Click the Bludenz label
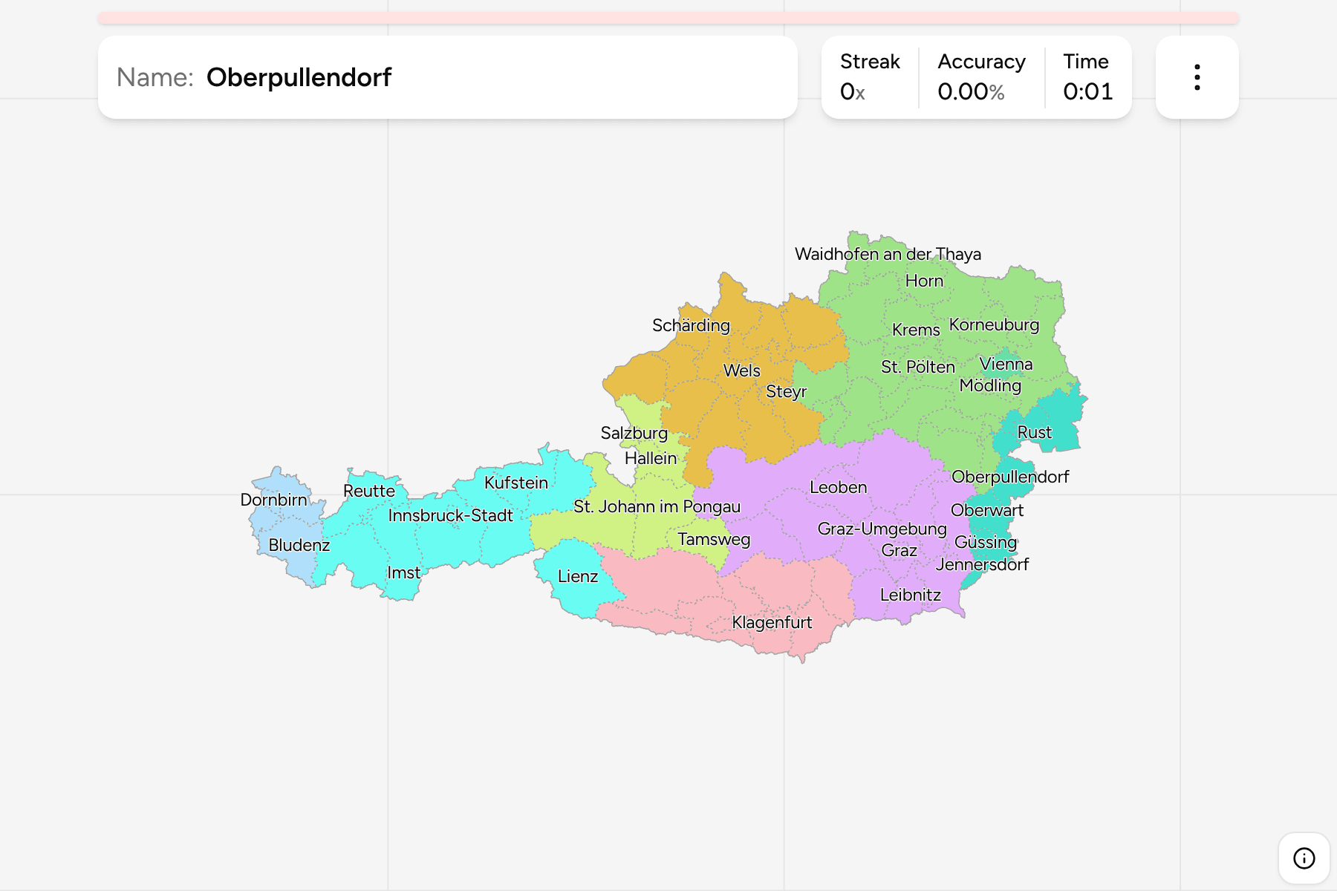This screenshot has width=1337, height=891. pyautogui.click(x=299, y=545)
